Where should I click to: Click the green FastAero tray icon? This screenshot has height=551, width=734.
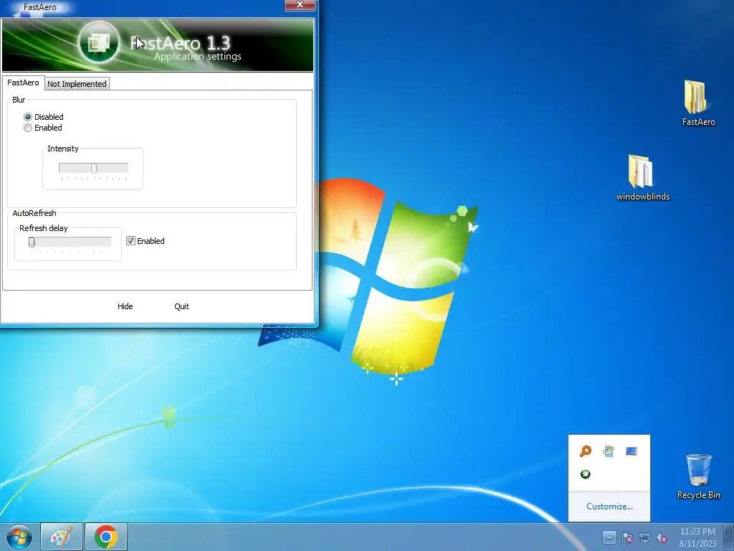(x=586, y=474)
